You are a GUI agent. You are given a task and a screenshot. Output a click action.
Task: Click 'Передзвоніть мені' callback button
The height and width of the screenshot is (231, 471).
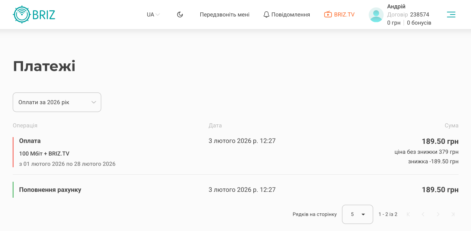[x=224, y=15]
